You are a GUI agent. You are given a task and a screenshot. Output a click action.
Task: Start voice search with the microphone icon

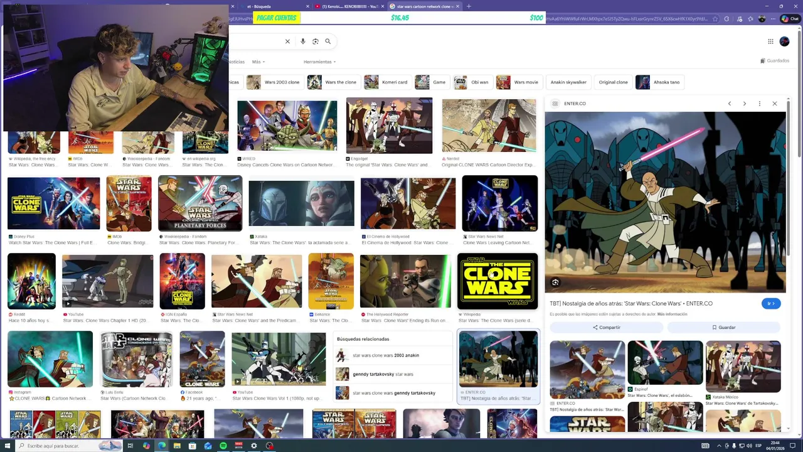[303, 41]
